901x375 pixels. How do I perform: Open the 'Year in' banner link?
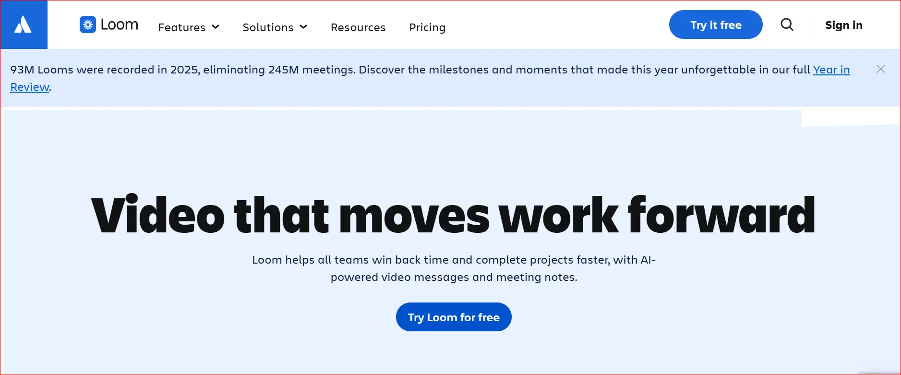click(x=831, y=70)
